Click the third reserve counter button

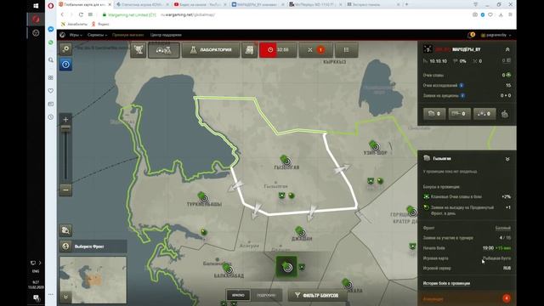pyautogui.click(x=484, y=114)
